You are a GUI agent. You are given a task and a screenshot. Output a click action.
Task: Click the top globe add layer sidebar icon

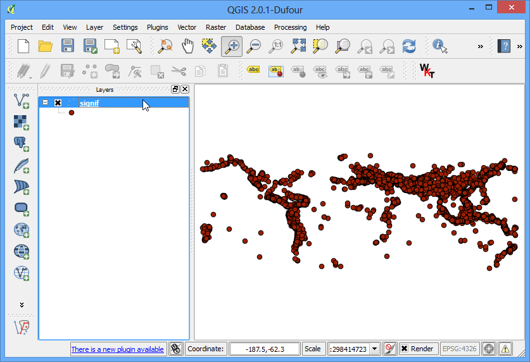(x=22, y=230)
